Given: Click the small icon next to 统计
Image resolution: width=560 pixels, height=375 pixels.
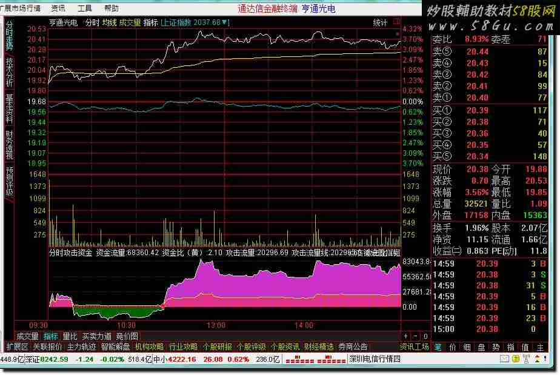Looking at the screenshot, I should pos(396,22).
